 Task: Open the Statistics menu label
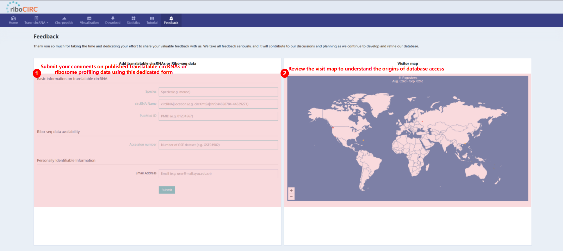(133, 23)
